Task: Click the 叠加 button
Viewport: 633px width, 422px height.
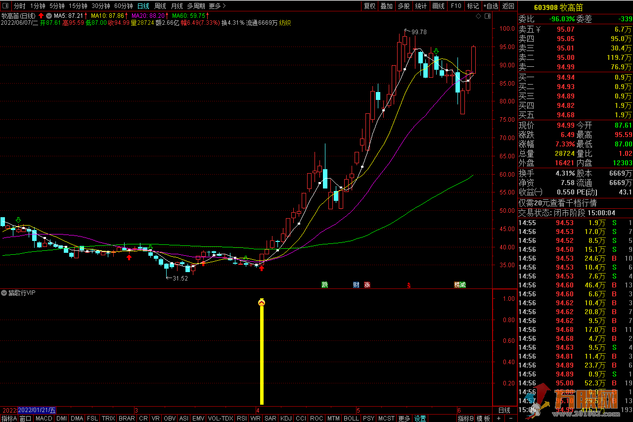Action: (x=387, y=6)
